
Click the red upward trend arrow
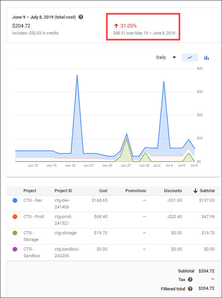(x=116, y=26)
